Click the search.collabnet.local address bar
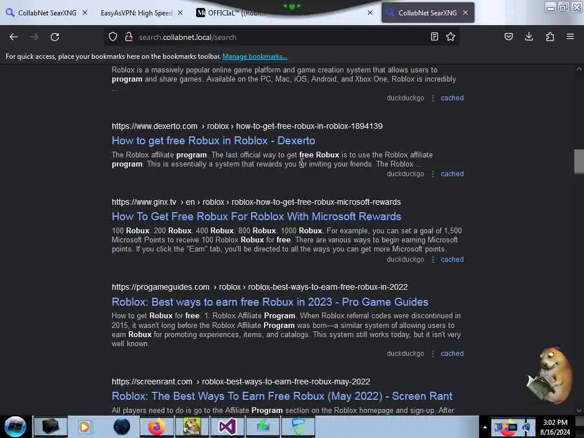This screenshot has width=584, height=438. 281,37
